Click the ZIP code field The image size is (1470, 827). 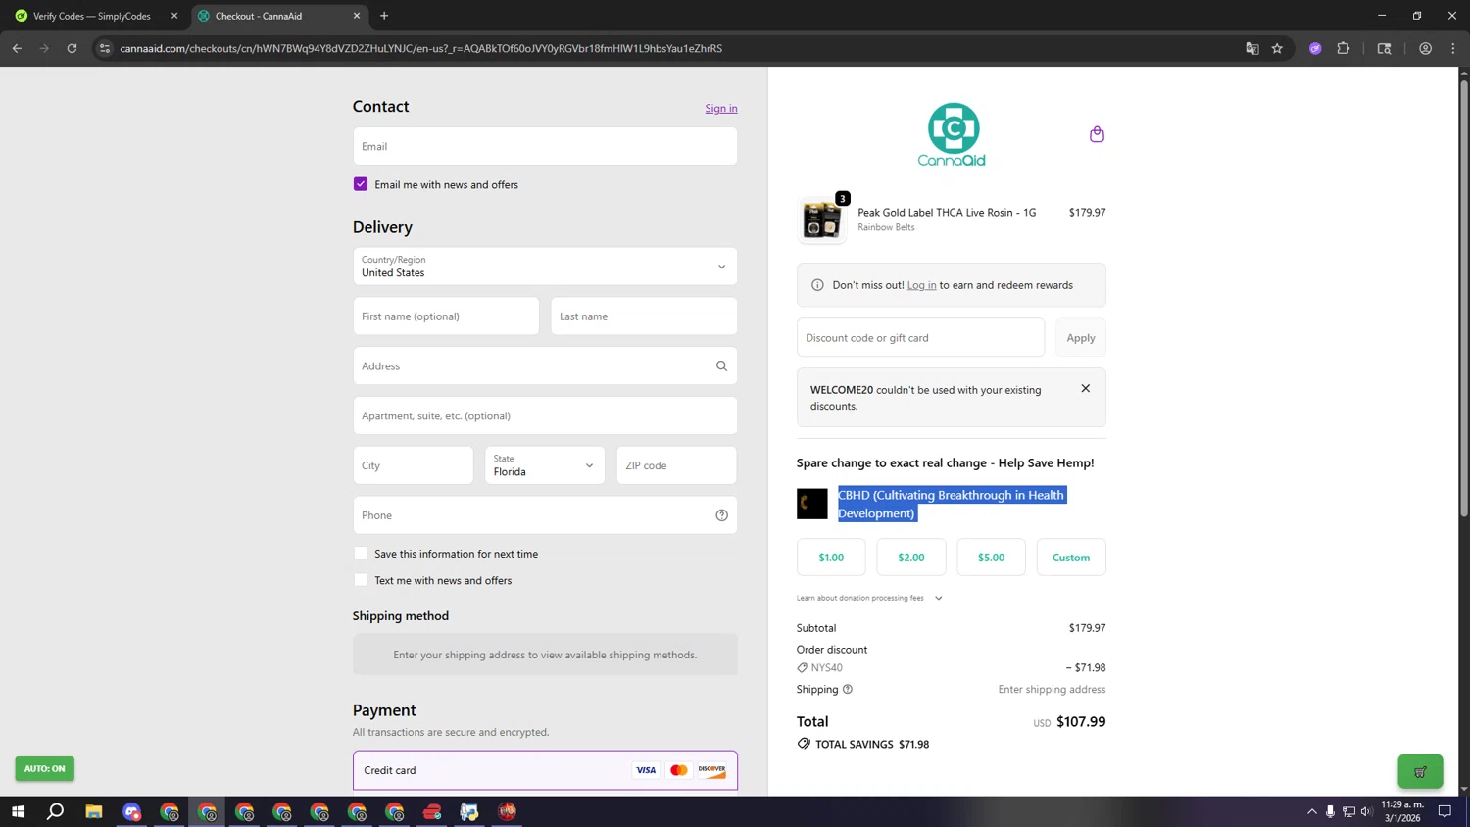(x=676, y=465)
